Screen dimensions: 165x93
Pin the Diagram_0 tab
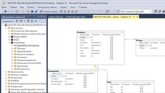click(134, 17)
